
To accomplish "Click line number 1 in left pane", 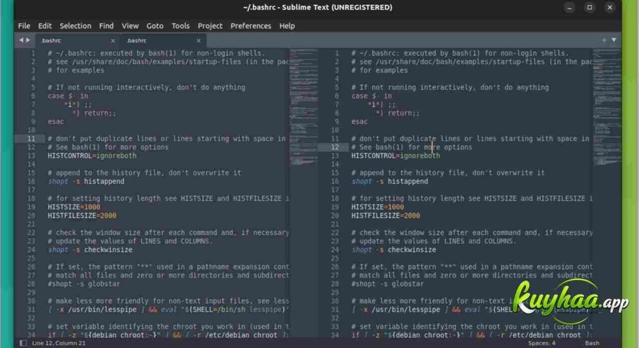I will tap(33, 53).
